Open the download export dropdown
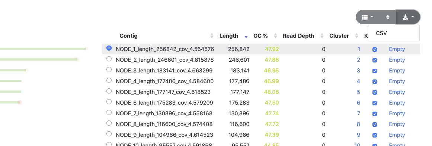Screen dimensions: 432x146 [x=408, y=17]
